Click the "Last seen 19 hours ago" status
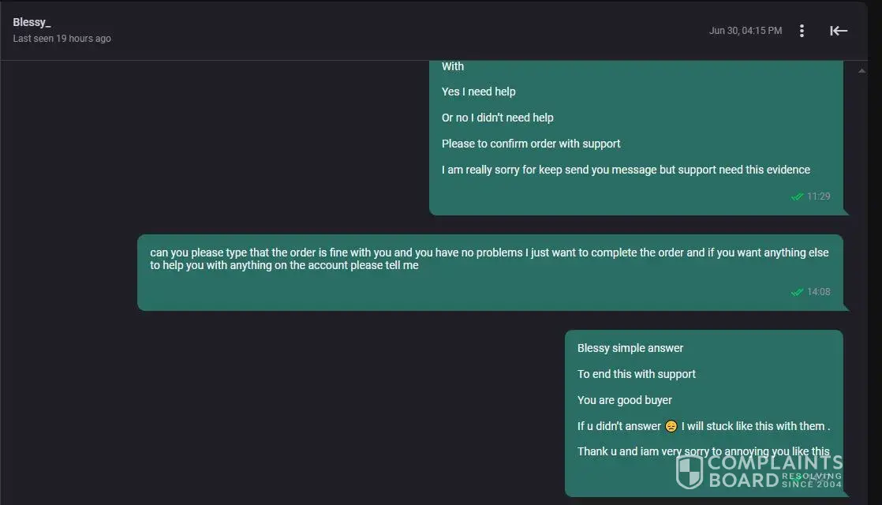Image resolution: width=882 pixels, height=505 pixels. pos(62,39)
